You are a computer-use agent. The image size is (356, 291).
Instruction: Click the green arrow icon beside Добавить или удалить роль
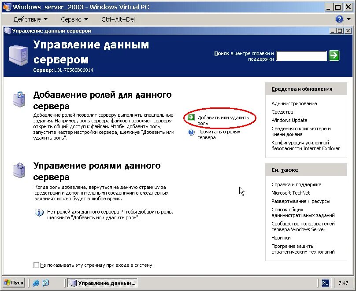click(x=191, y=117)
